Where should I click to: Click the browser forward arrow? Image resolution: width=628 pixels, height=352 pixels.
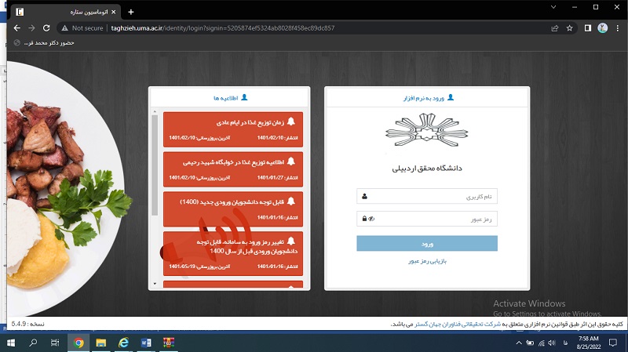(x=31, y=28)
